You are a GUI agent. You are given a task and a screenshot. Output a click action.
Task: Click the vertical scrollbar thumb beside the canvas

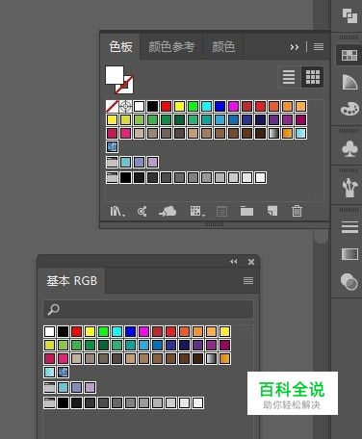click(321, 237)
